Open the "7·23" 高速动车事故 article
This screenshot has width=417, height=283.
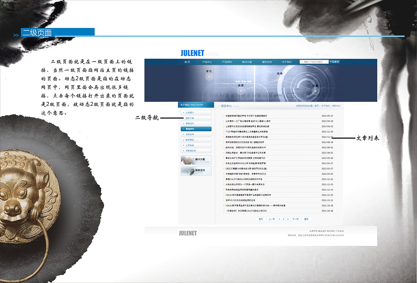[x=247, y=132]
